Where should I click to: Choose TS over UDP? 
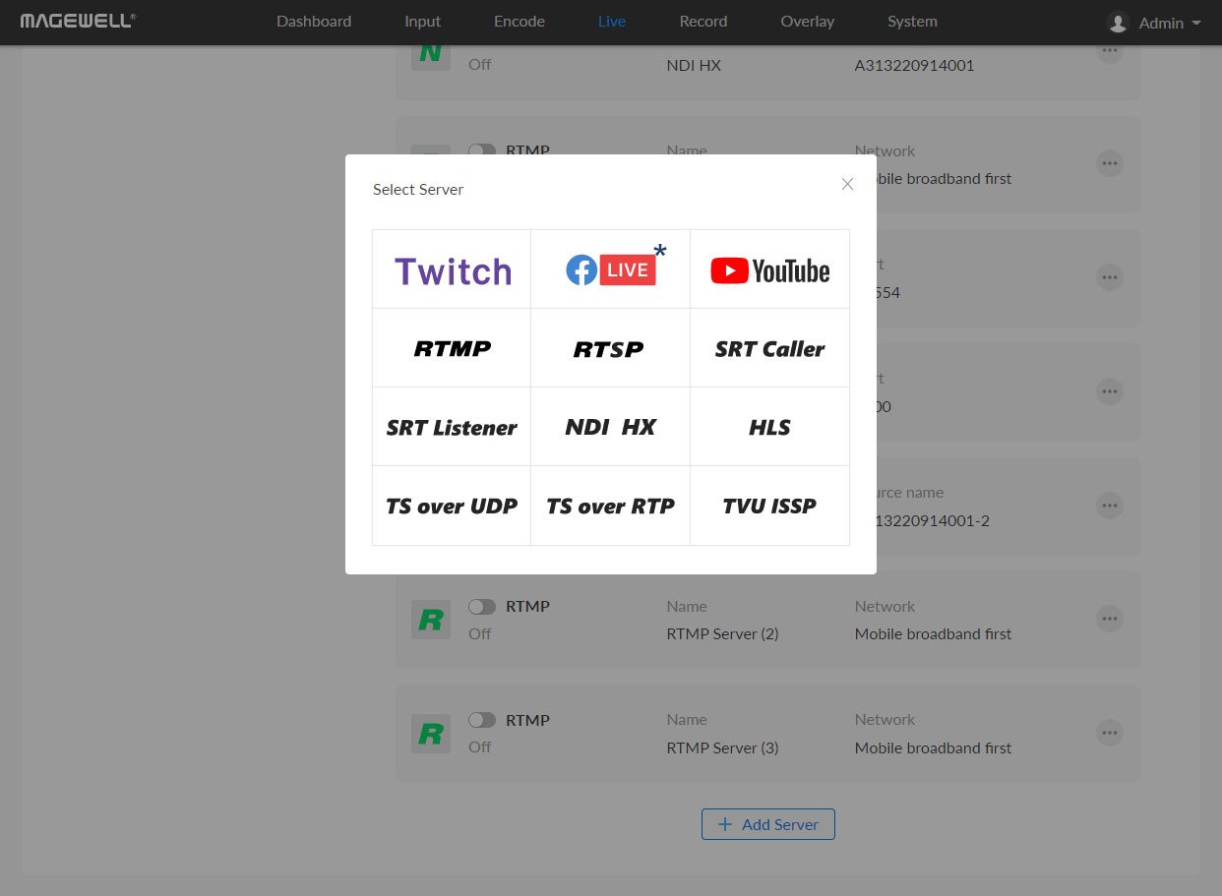click(x=452, y=506)
